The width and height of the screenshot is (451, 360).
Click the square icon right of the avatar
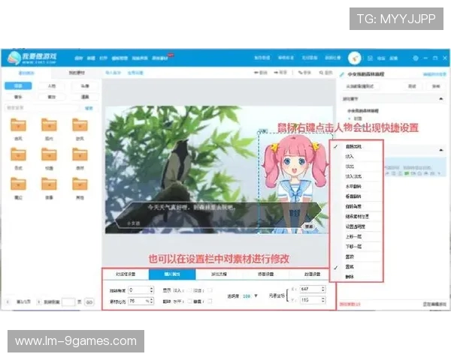tap(370, 58)
